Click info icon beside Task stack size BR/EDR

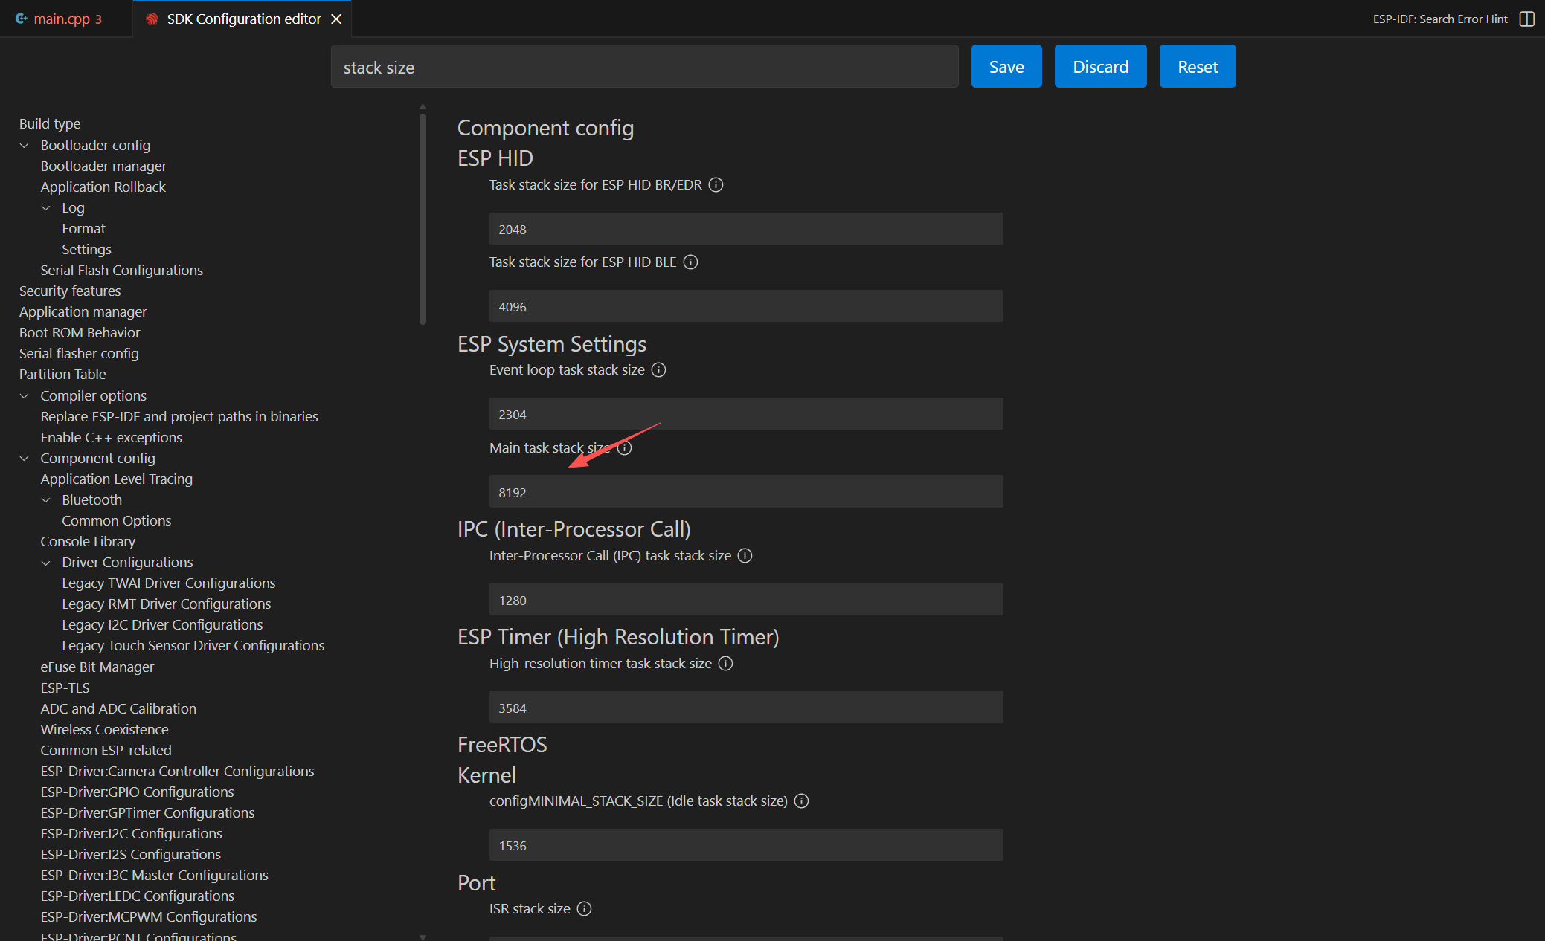[x=716, y=184]
